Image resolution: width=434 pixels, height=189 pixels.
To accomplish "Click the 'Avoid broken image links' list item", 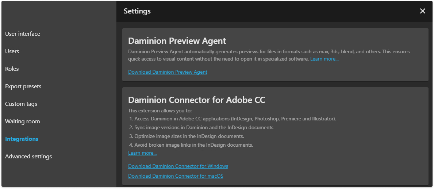I will coord(193,145).
